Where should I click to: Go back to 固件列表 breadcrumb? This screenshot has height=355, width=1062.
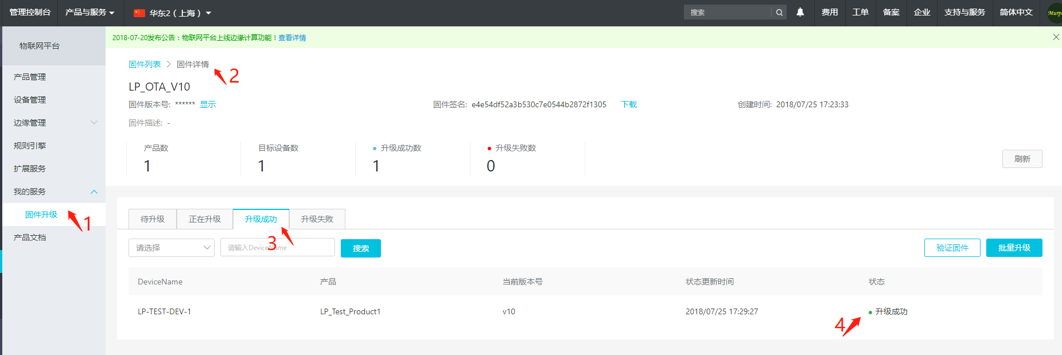point(145,64)
